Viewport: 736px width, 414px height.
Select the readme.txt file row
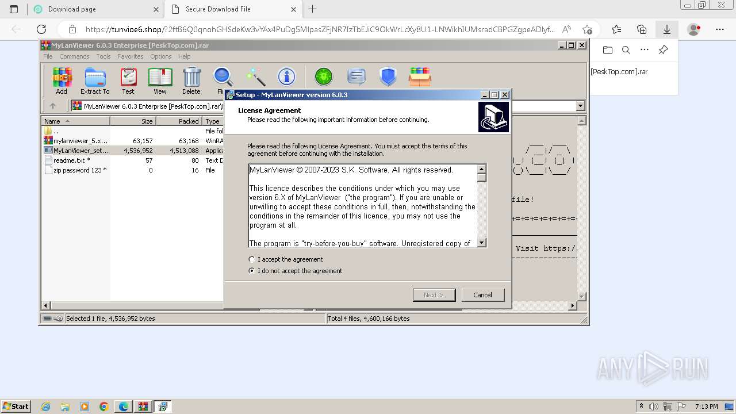[x=132, y=160]
